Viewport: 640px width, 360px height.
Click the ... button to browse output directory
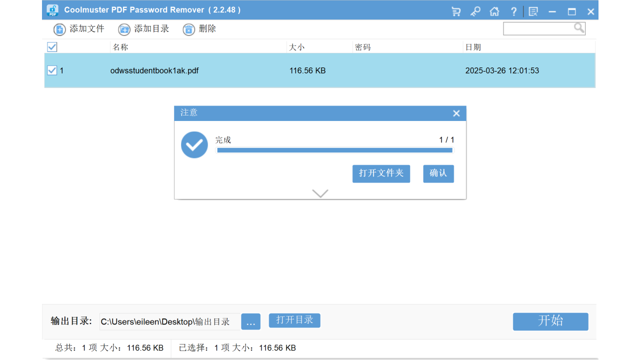click(x=250, y=321)
